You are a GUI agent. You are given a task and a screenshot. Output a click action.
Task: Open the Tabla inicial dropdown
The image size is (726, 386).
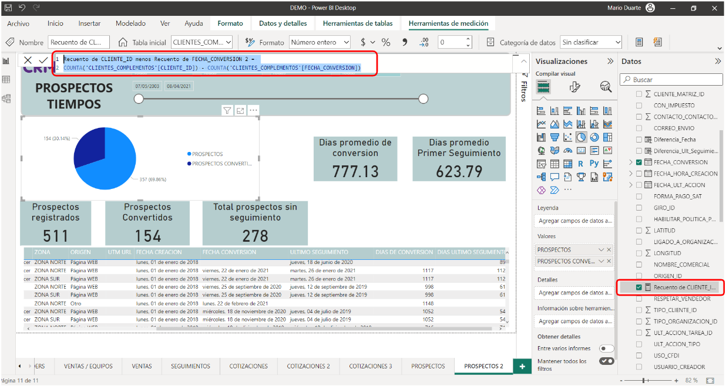[201, 42]
